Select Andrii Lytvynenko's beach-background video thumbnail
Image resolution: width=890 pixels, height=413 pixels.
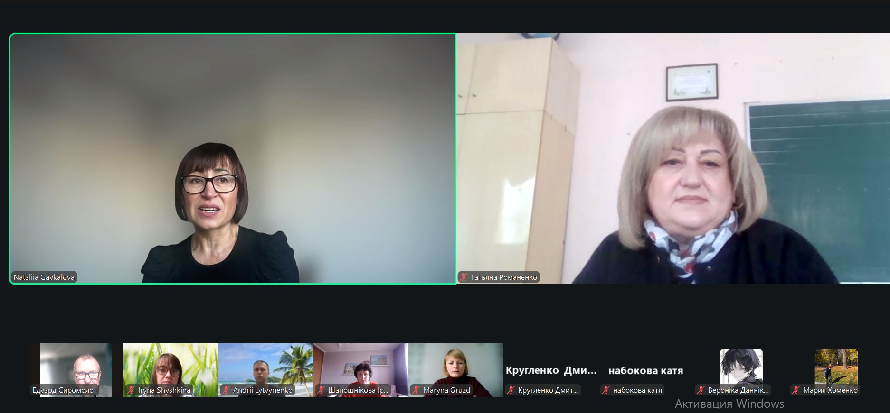click(266, 365)
